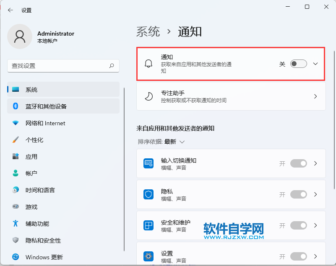
Task: Expand the 通知 settings chevron
Action: [x=315, y=64]
